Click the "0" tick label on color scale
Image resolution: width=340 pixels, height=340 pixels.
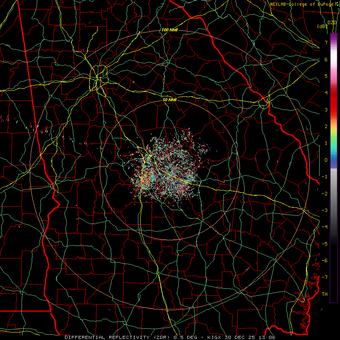(326, 160)
